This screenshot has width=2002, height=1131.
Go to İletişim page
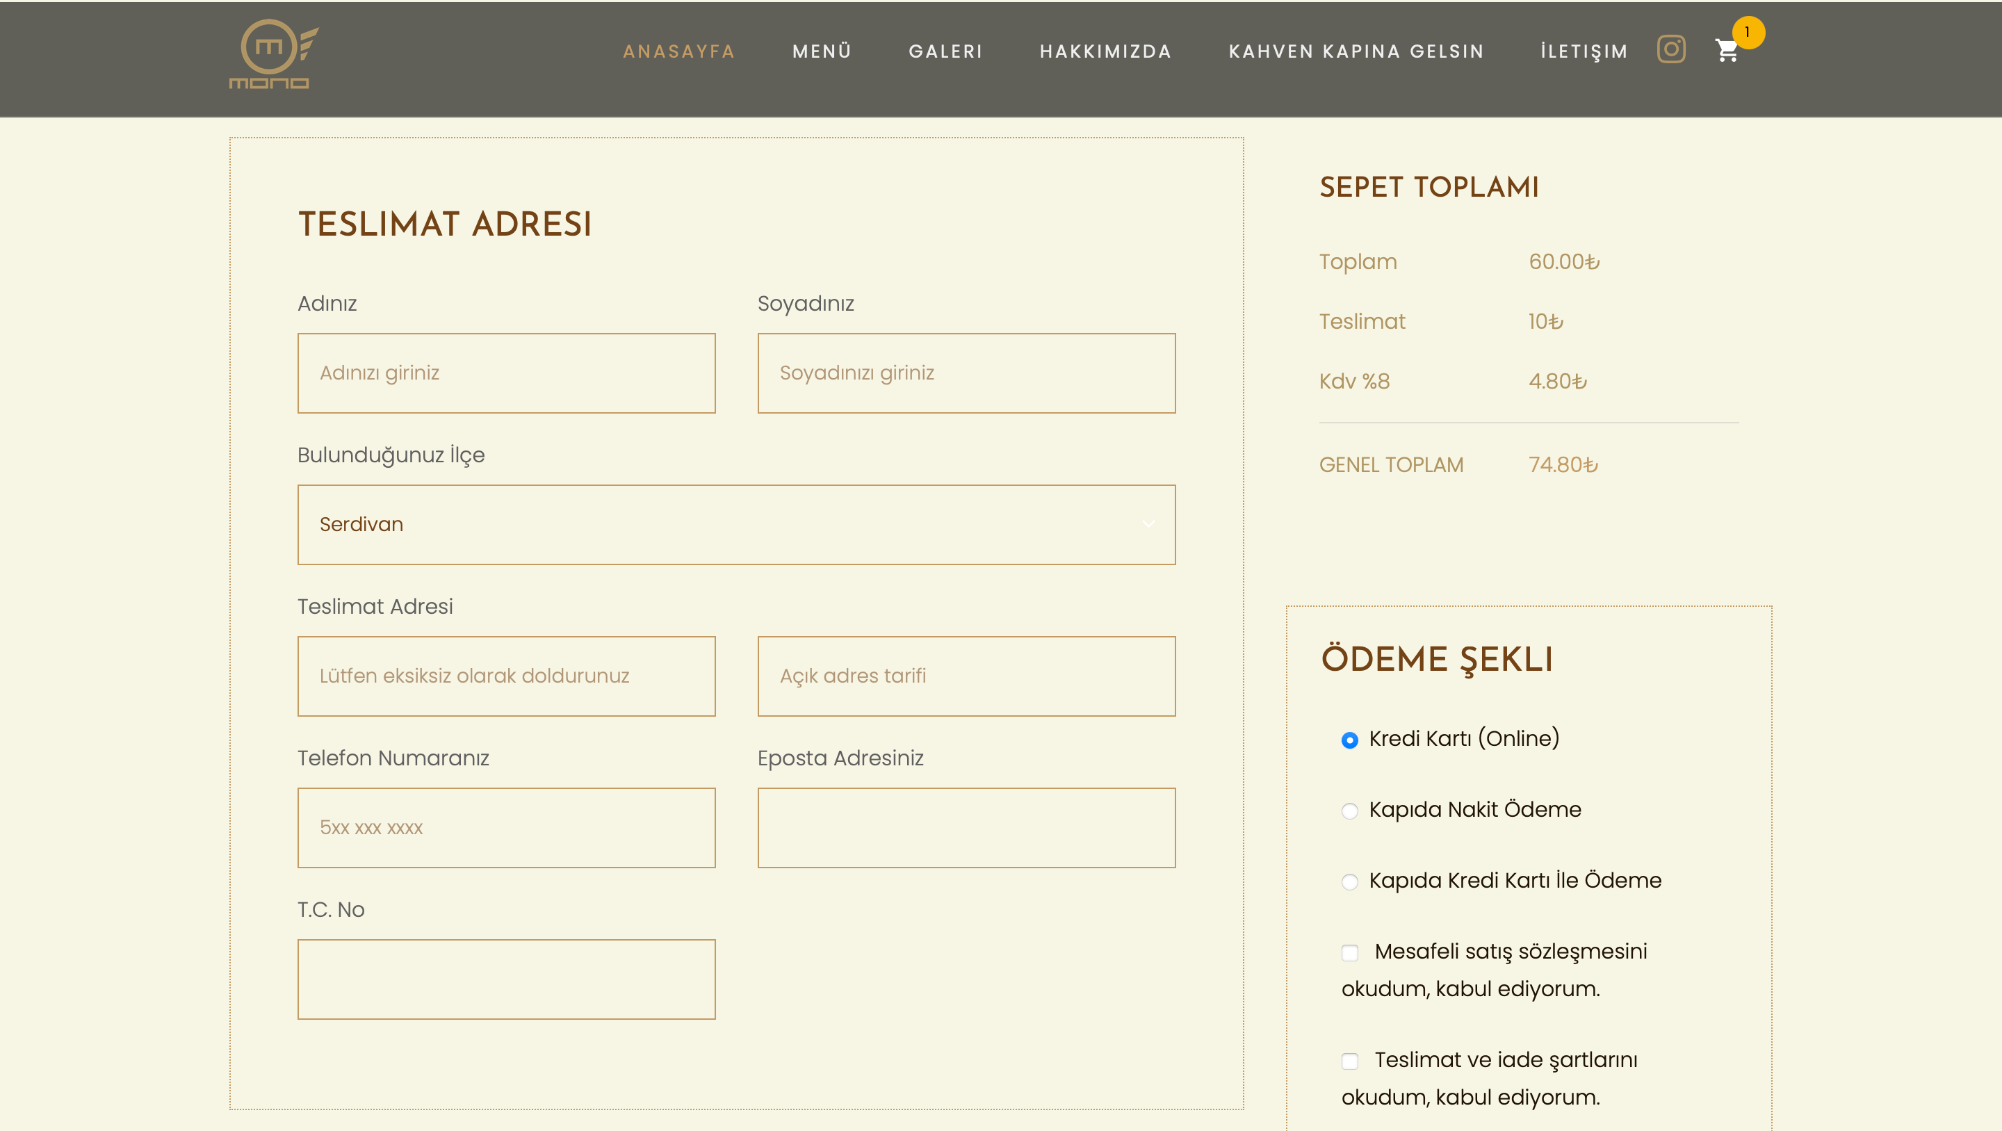pyautogui.click(x=1584, y=51)
